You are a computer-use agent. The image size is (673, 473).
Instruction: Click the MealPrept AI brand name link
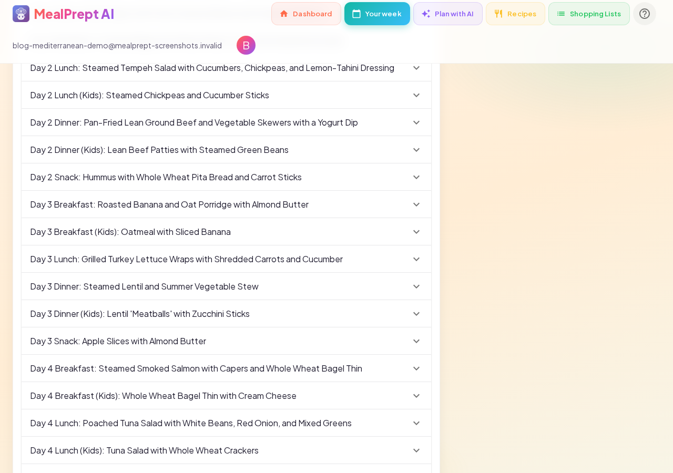(74, 14)
